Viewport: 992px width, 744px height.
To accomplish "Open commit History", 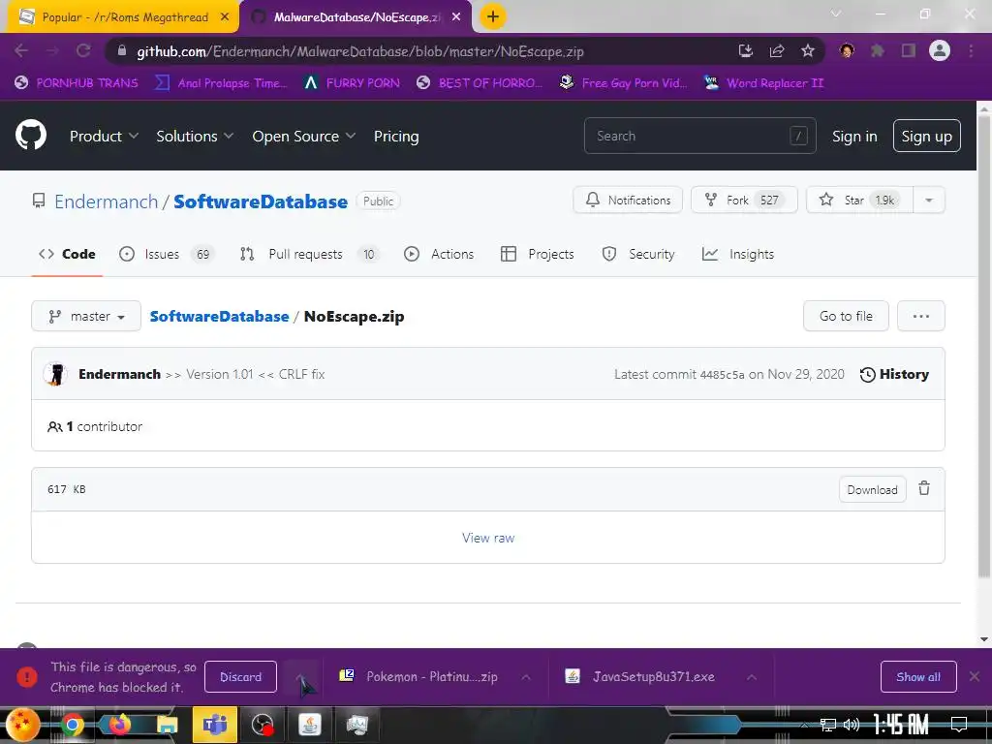I will [x=894, y=374].
